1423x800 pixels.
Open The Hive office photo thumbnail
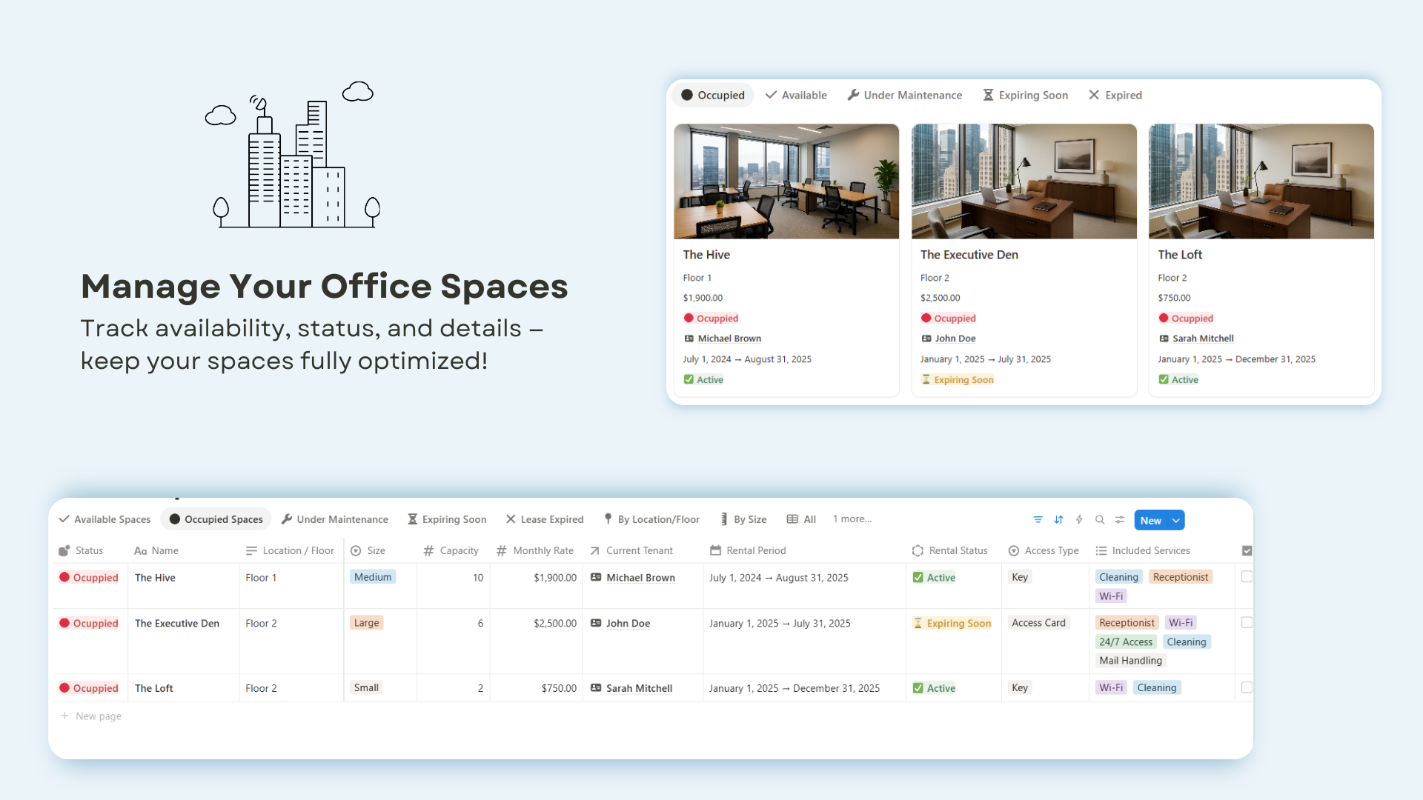click(x=786, y=181)
